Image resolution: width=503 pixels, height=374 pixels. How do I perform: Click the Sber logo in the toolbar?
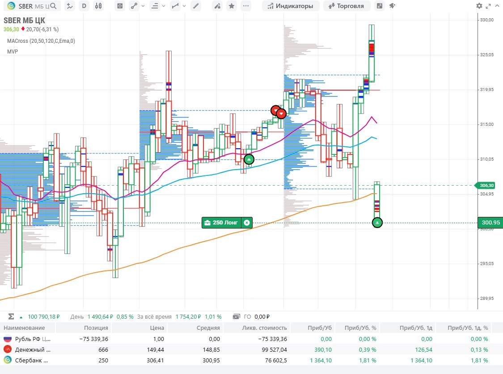click(11, 6)
